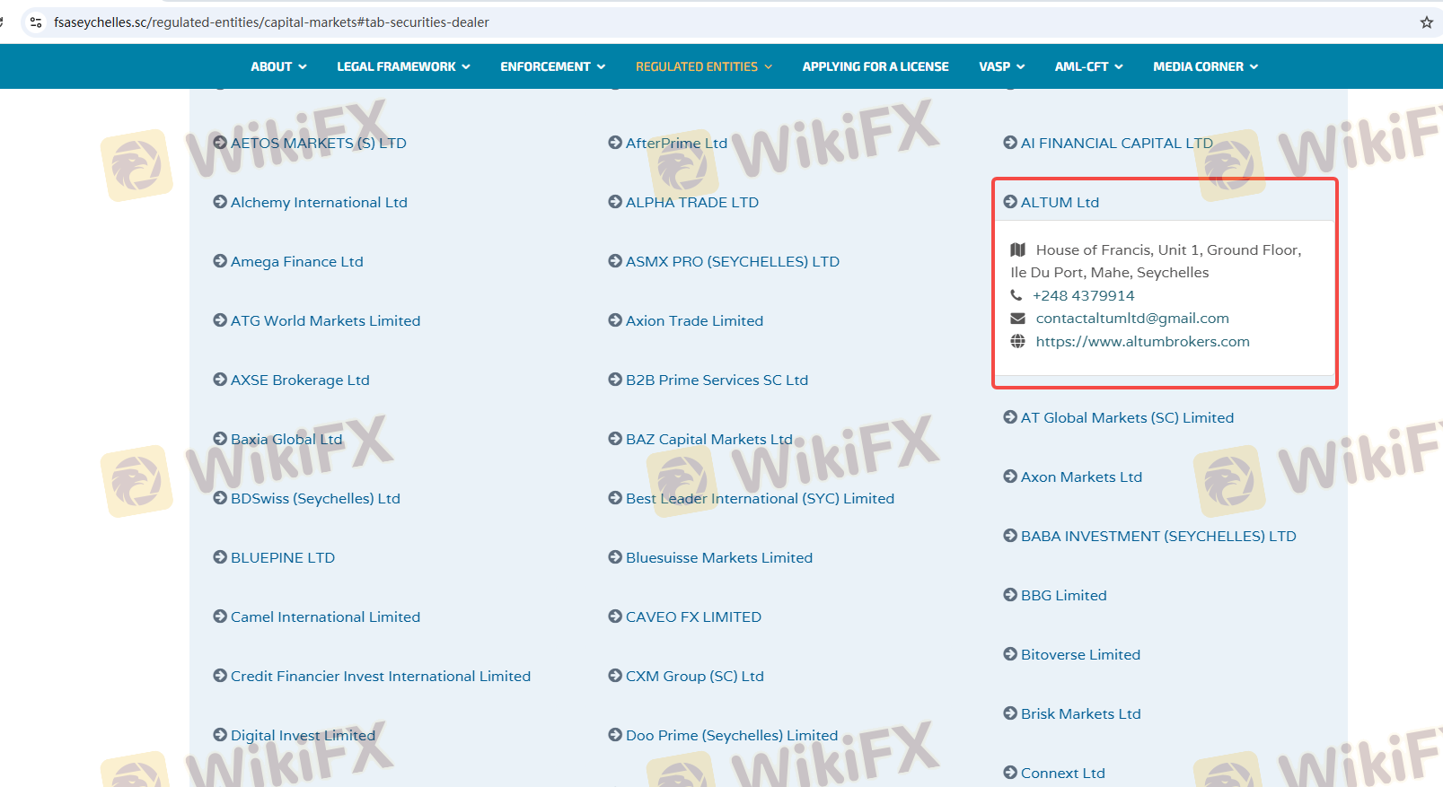Viewport: 1443px width, 787px height.
Task: Open the ABOUT dropdown menu
Action: [278, 66]
